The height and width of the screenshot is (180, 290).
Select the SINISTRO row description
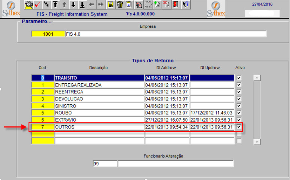tap(99, 106)
